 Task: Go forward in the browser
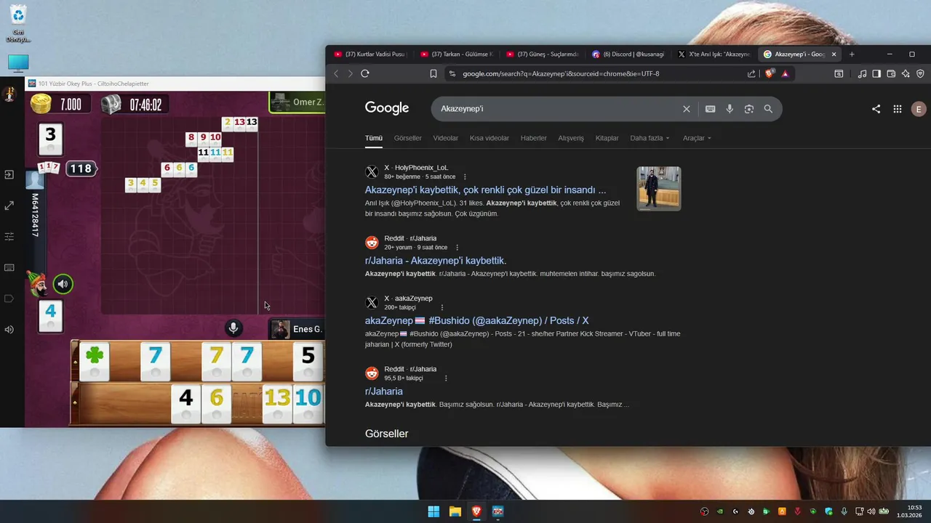point(351,73)
